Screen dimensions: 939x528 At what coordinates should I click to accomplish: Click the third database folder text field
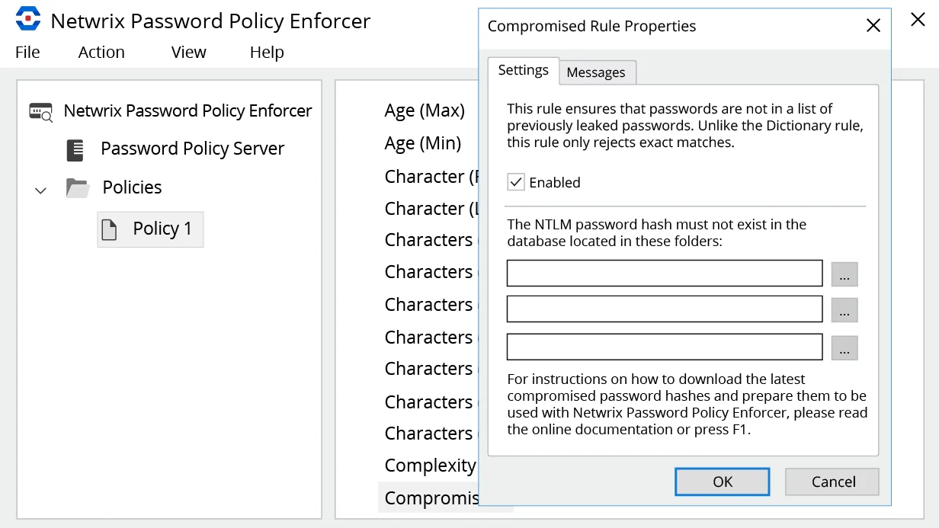(665, 347)
